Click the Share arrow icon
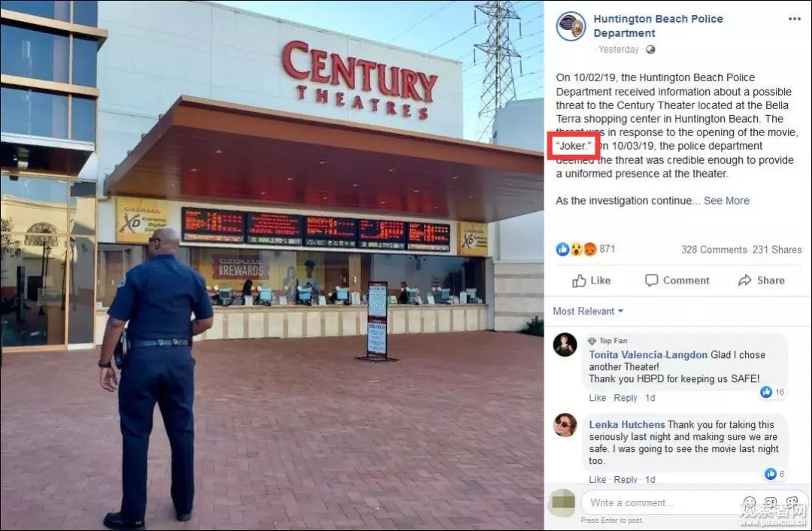Screen dimensions: 812x531 pyautogui.click(x=744, y=281)
